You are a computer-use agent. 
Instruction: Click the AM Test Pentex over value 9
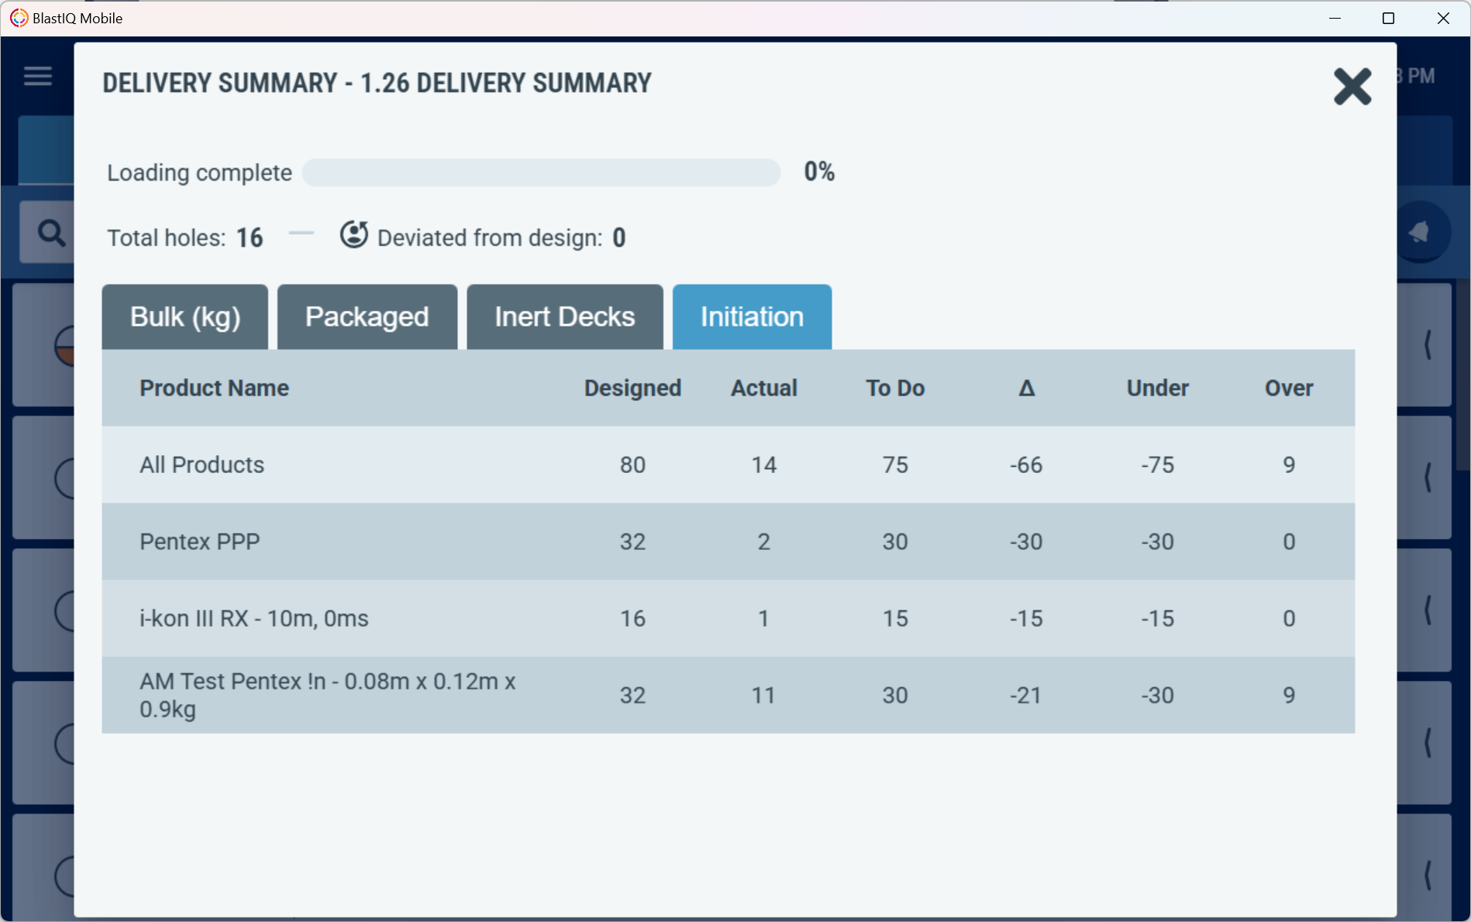coord(1289,695)
